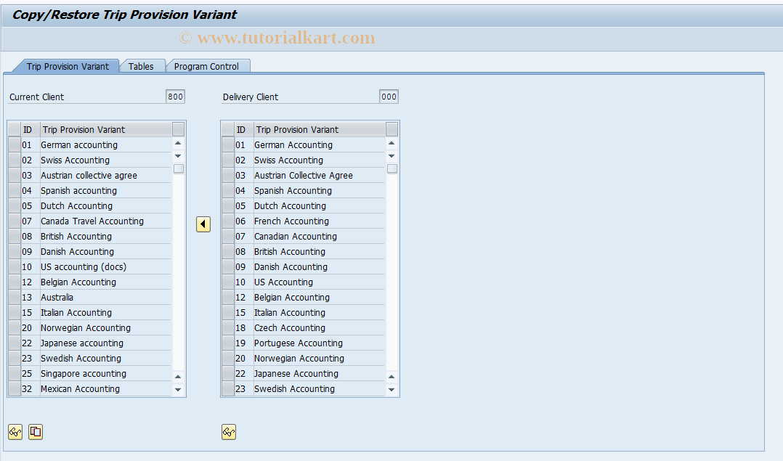Click bottom scroll-up arrow in Current Client table
Image resolution: width=783 pixels, height=461 pixels.
[178, 377]
